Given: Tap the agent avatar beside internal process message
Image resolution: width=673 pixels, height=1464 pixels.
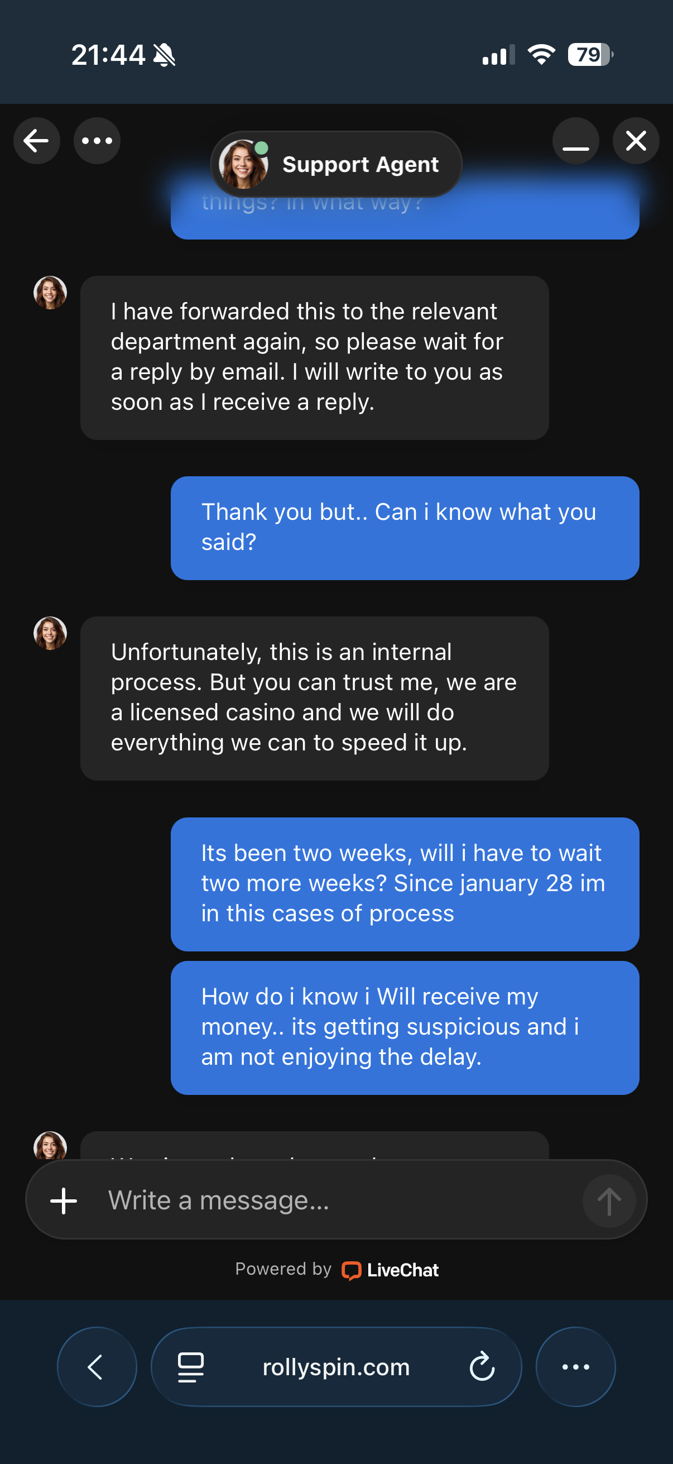Looking at the screenshot, I should click(51, 633).
